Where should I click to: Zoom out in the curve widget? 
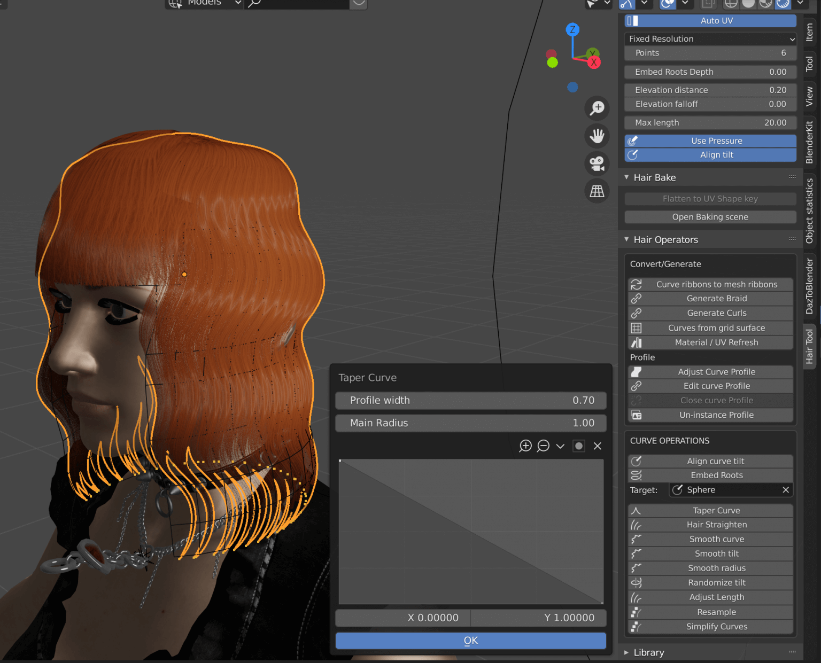tap(544, 446)
